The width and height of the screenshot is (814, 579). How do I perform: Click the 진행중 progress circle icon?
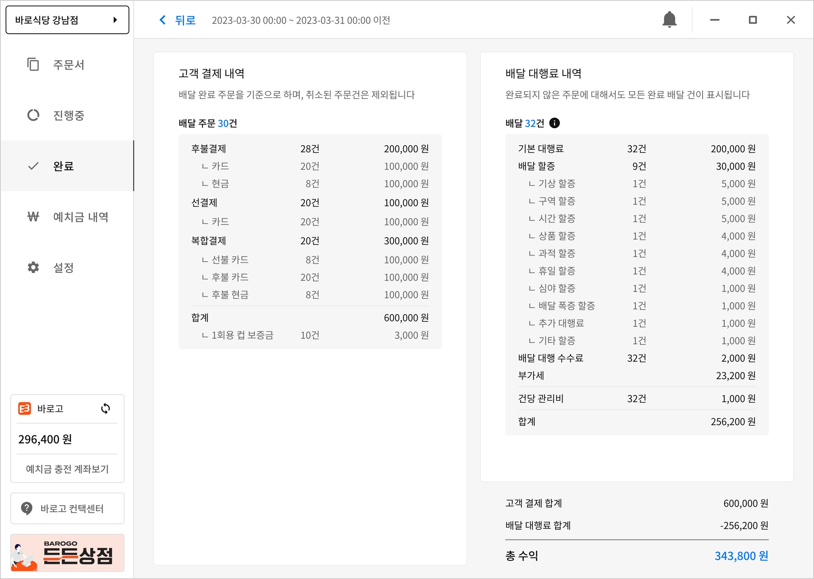[x=33, y=115]
